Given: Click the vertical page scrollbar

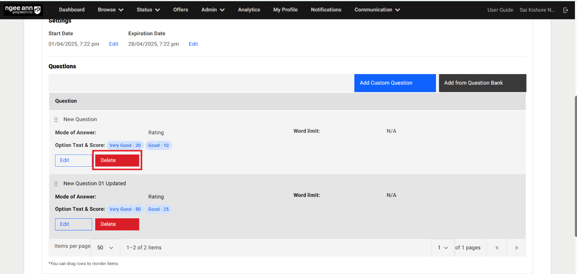Looking at the screenshot, I should tap(575, 165).
